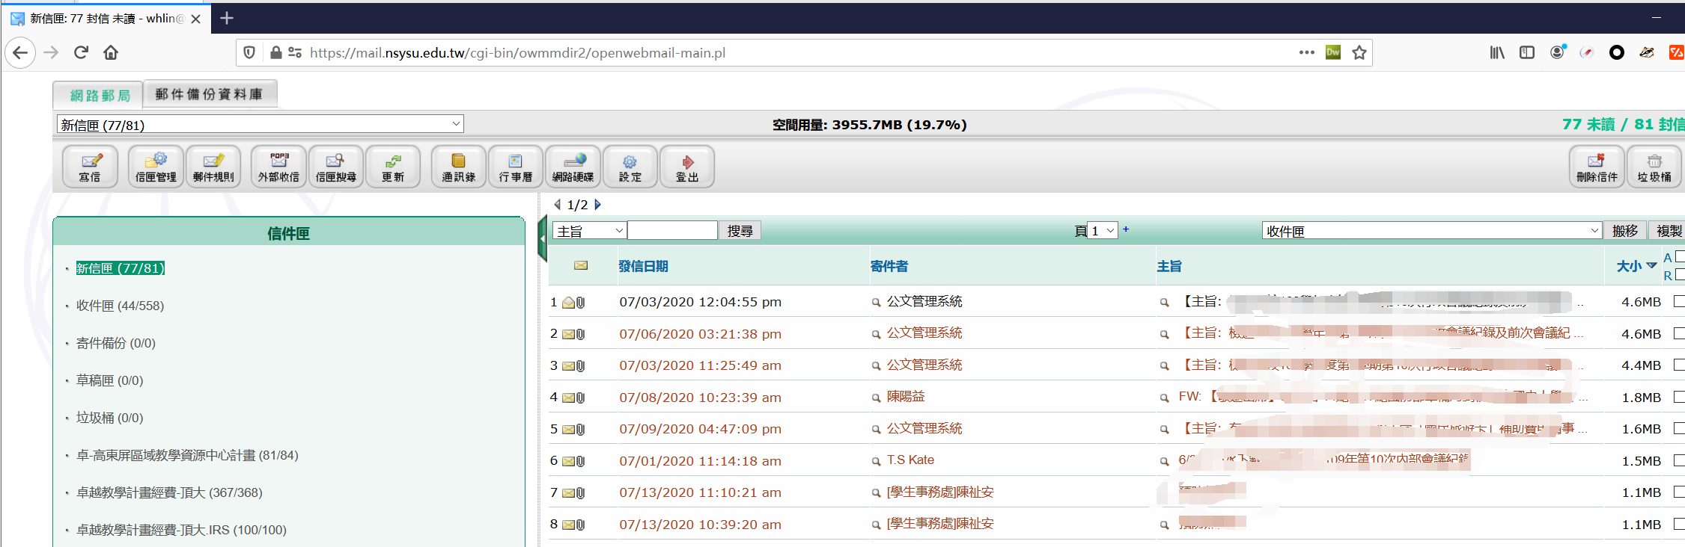This screenshot has width=1685, height=547.
Task: Tick checkbox for 07/13/2020 11:10:21 message
Action: [x=1679, y=492]
